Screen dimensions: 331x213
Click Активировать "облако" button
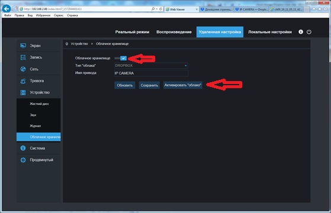[x=183, y=85]
